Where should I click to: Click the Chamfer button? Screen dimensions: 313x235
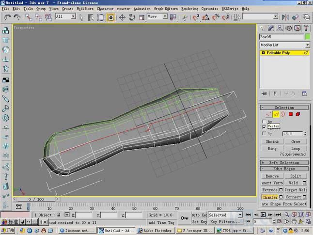coord(270,197)
